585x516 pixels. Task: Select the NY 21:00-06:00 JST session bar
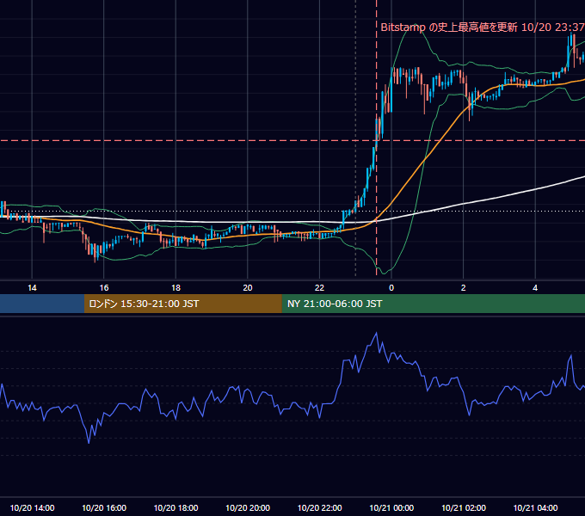pos(433,304)
